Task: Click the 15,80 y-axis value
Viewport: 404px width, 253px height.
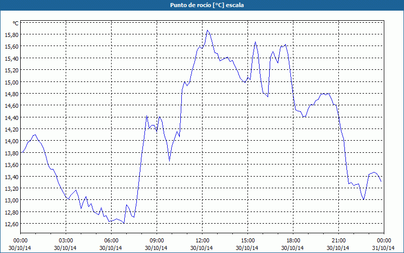Action: tap(12, 34)
